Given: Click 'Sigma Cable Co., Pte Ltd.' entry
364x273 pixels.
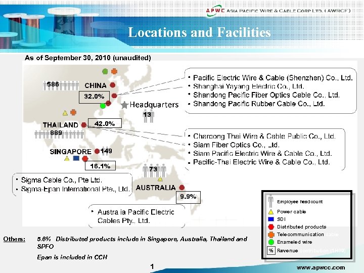Looking at the screenshot, I should coord(62,180).
